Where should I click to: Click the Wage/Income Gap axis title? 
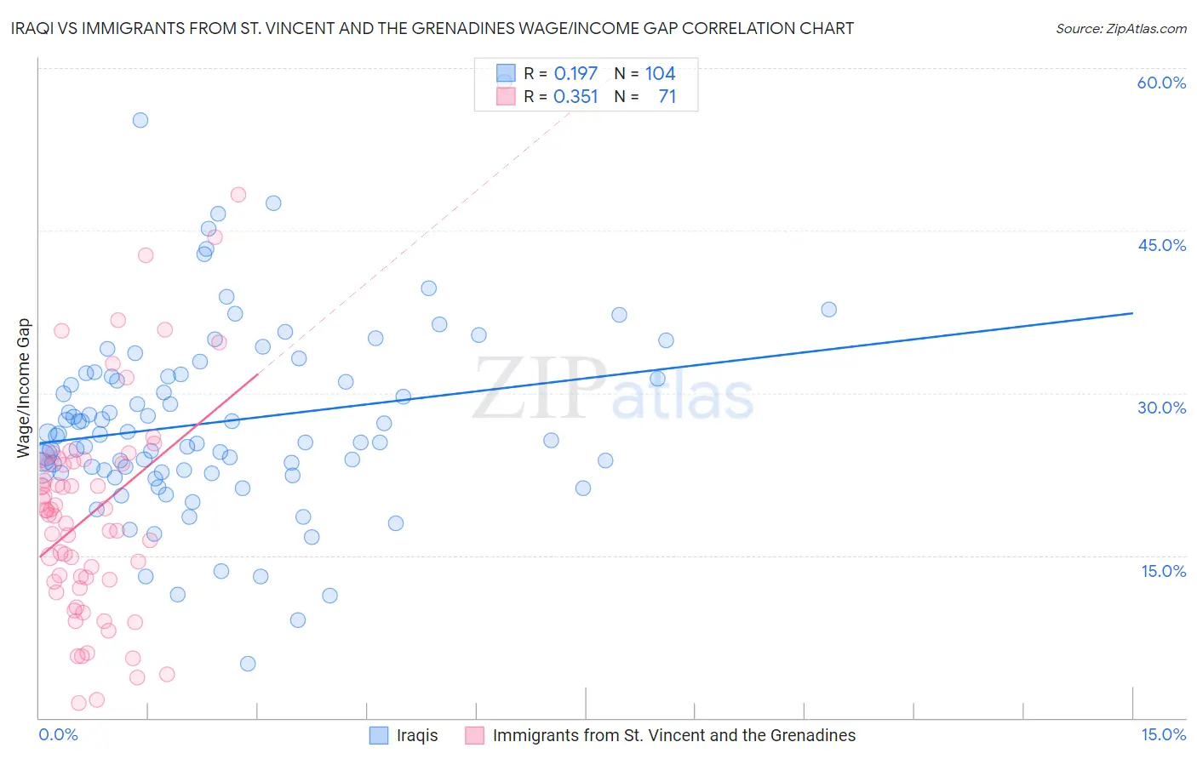click(x=23, y=388)
